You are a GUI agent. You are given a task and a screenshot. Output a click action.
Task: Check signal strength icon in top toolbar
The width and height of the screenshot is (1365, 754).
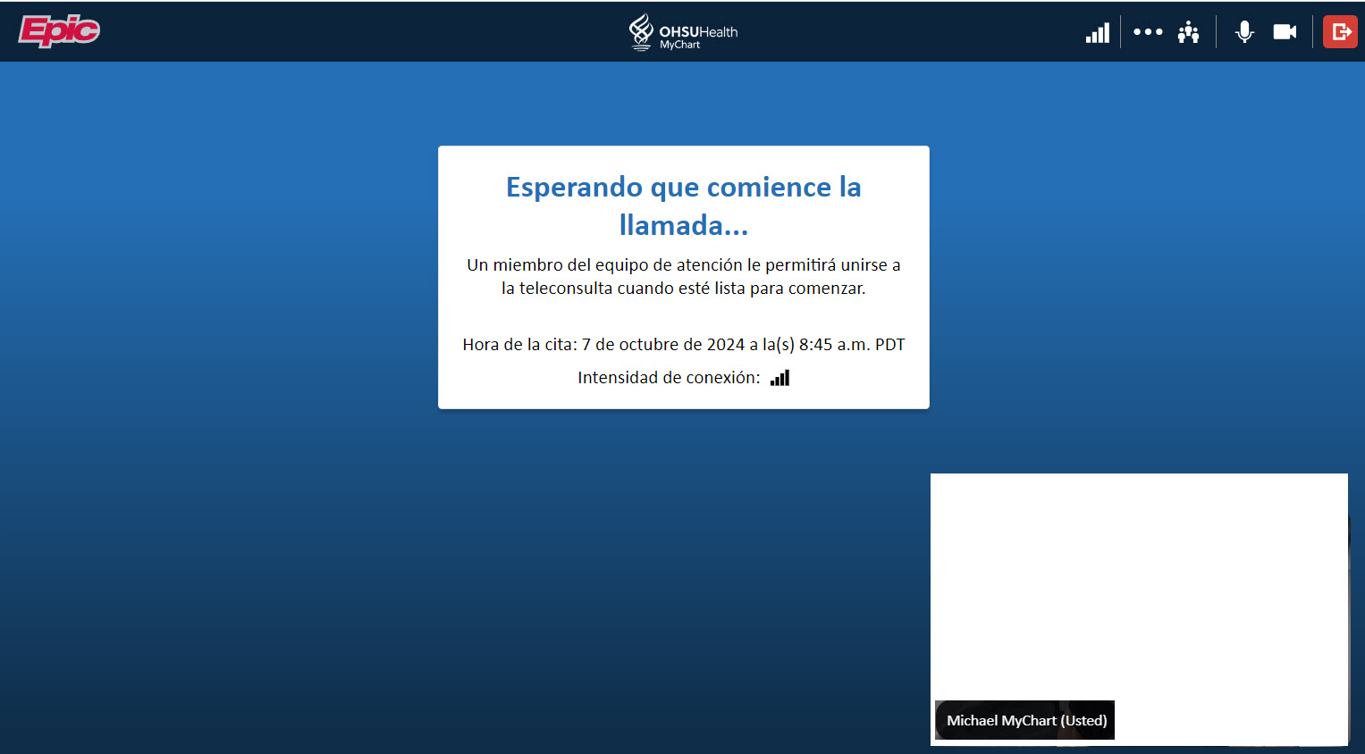[1097, 33]
